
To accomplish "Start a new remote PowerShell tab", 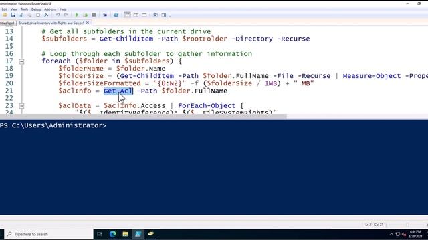I will point(105,15).
